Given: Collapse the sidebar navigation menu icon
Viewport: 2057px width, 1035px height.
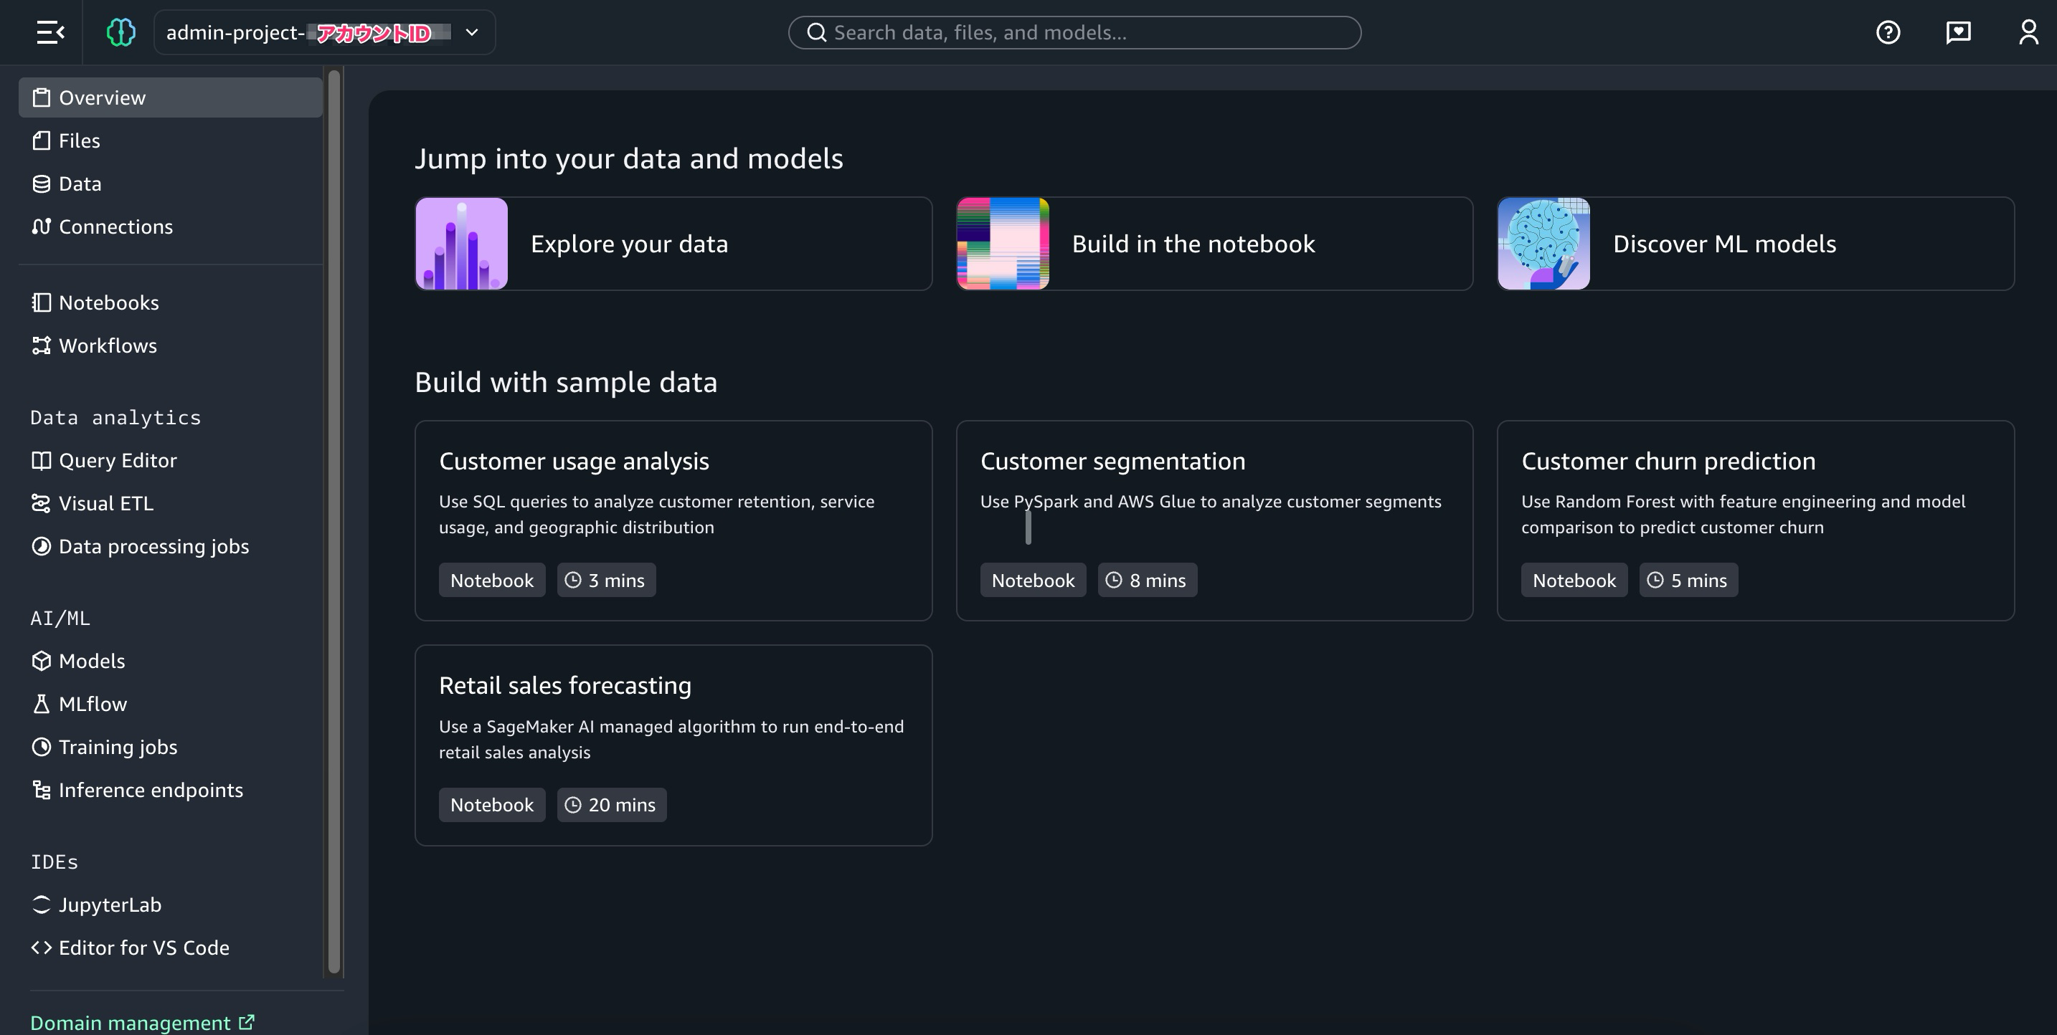Looking at the screenshot, I should pyautogui.click(x=50, y=33).
